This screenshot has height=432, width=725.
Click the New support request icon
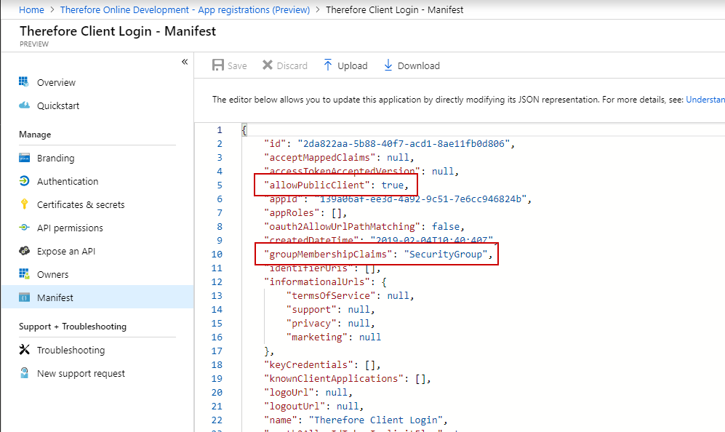pos(24,373)
